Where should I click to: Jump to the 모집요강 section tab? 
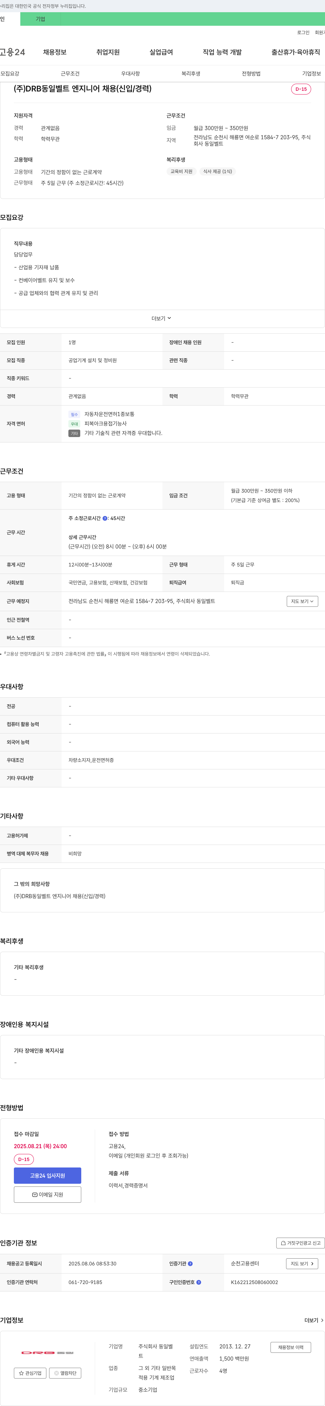[10, 74]
